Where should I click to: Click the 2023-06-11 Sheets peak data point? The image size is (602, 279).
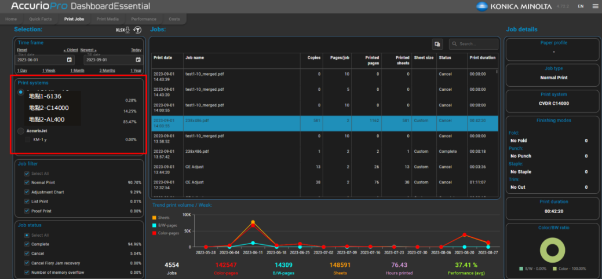(253, 222)
